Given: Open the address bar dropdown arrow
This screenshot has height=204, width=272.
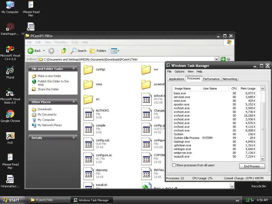Looking at the screenshot, I should (216, 59).
